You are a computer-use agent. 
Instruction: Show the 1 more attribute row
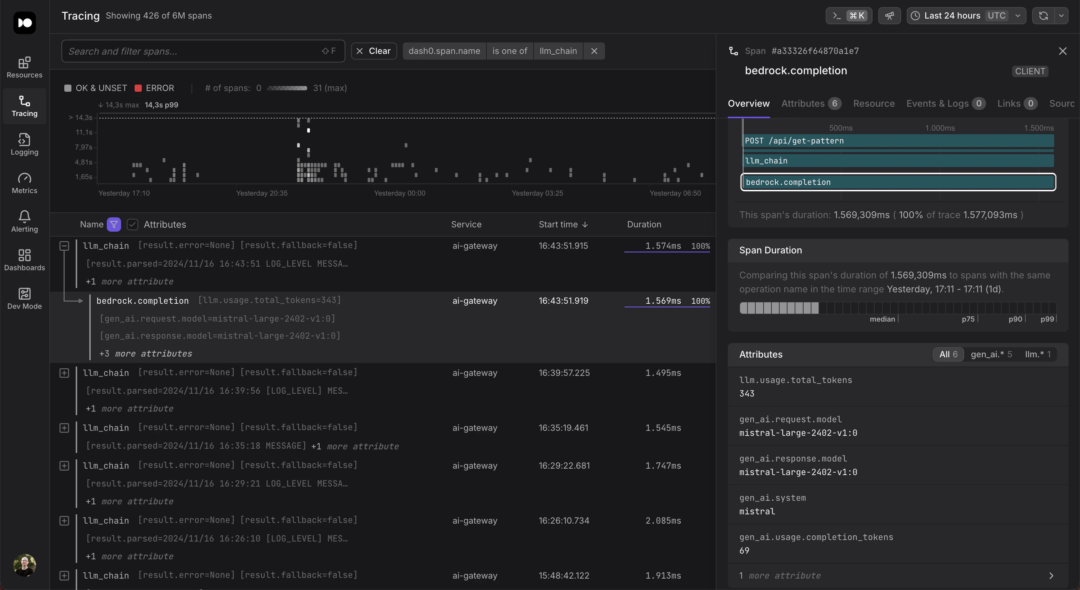coord(897,576)
